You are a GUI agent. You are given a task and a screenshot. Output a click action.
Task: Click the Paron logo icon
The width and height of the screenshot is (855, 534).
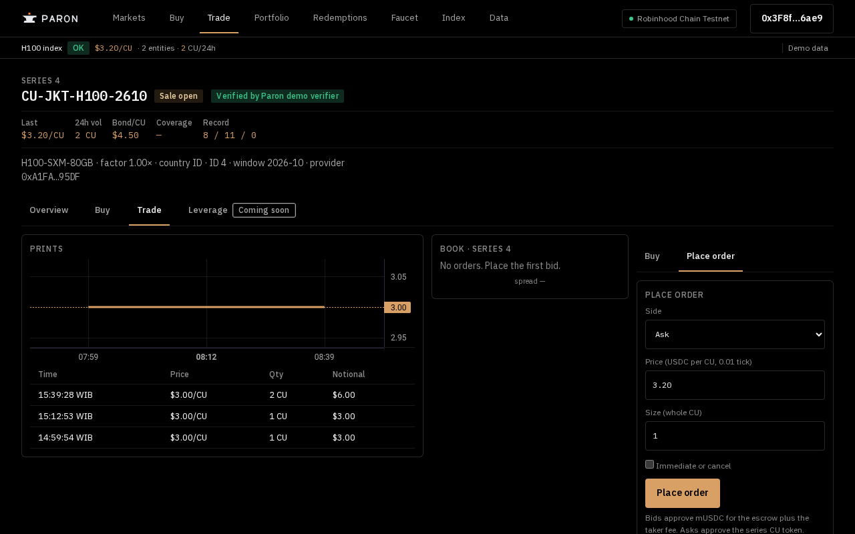[29, 18]
